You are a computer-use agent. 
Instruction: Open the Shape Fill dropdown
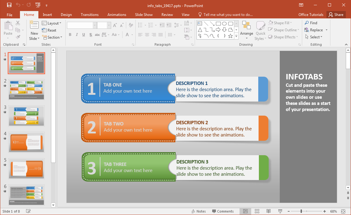point(280,23)
